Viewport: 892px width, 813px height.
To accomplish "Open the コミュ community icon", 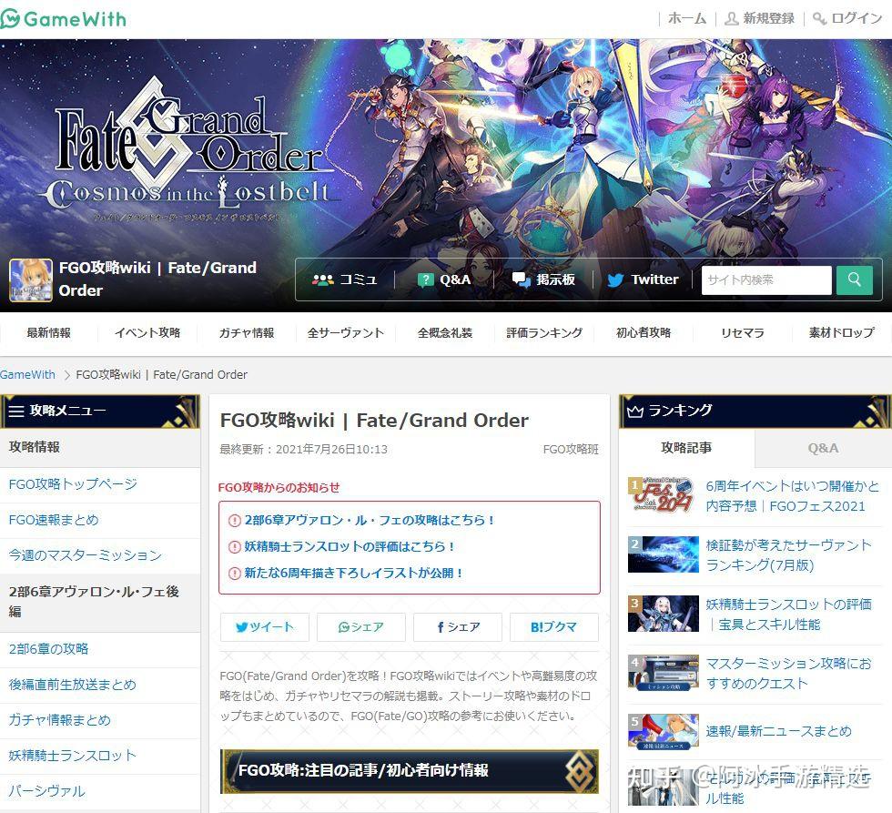I will click(323, 279).
